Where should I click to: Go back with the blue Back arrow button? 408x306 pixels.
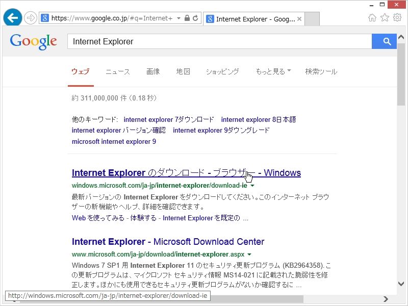(12, 18)
